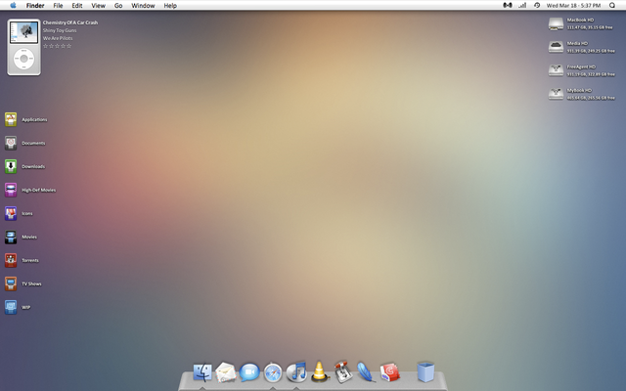This screenshot has width=626, height=391.
Task: Select the MacBook HD drive icon
Action: pyautogui.click(x=556, y=23)
